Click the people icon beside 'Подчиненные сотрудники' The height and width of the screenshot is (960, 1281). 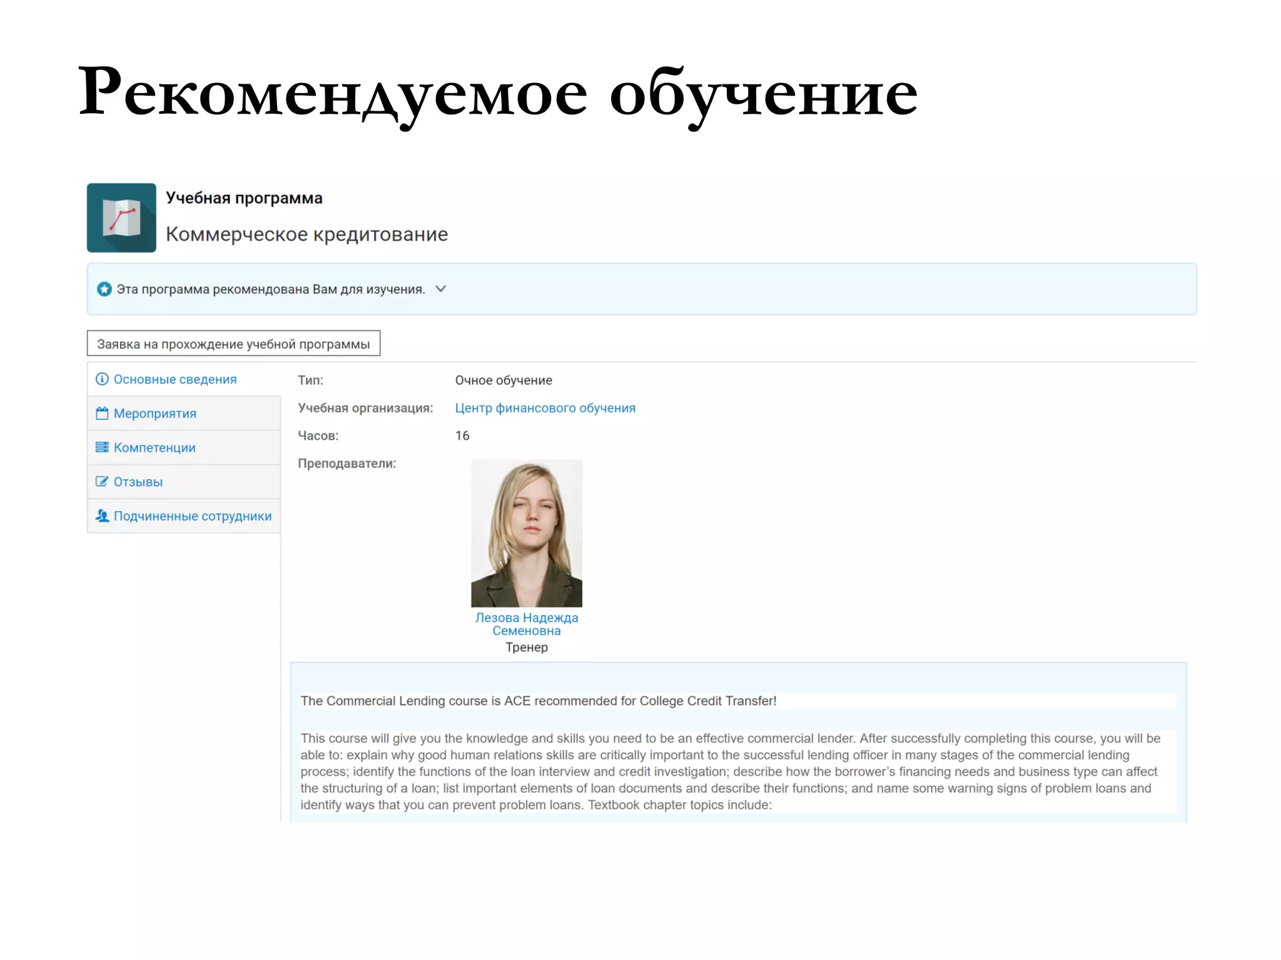(102, 516)
